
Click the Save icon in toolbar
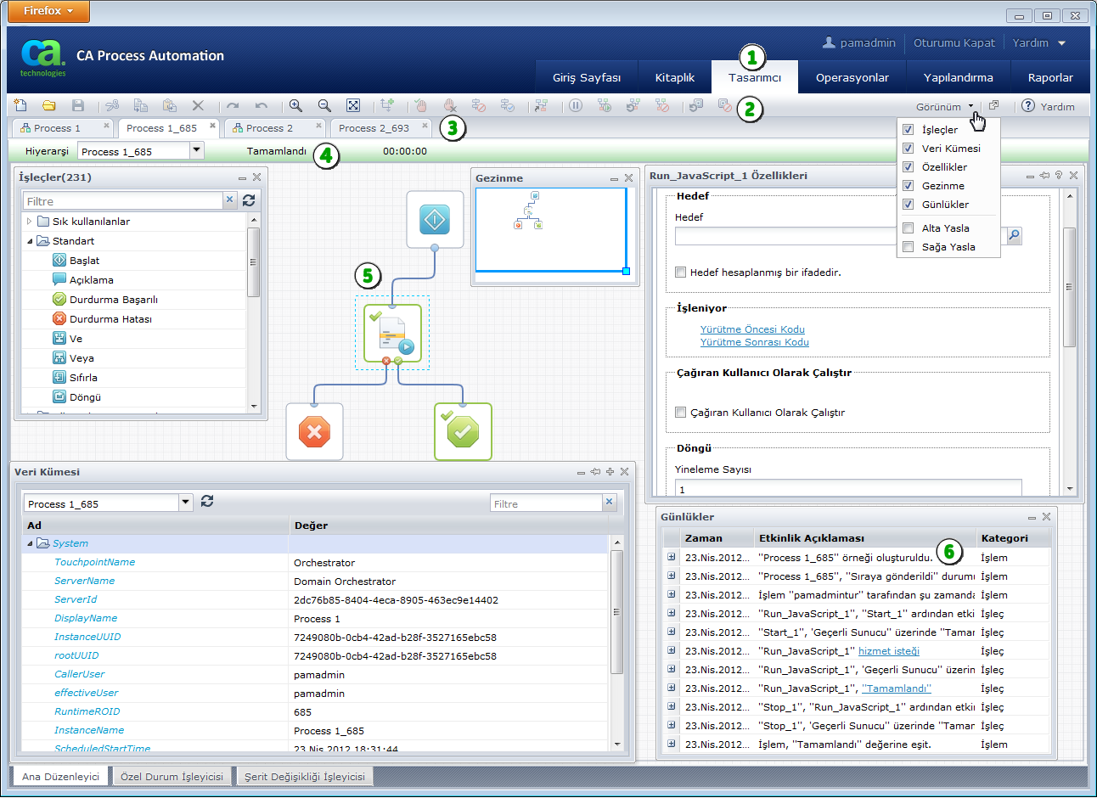click(78, 106)
